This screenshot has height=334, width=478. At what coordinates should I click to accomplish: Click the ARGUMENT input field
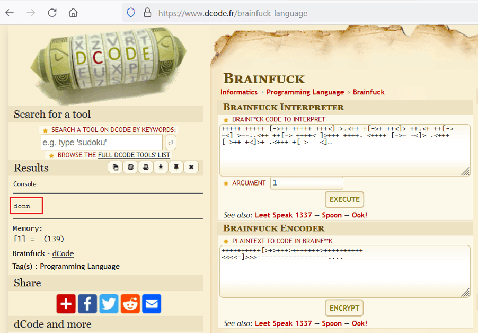306,183
